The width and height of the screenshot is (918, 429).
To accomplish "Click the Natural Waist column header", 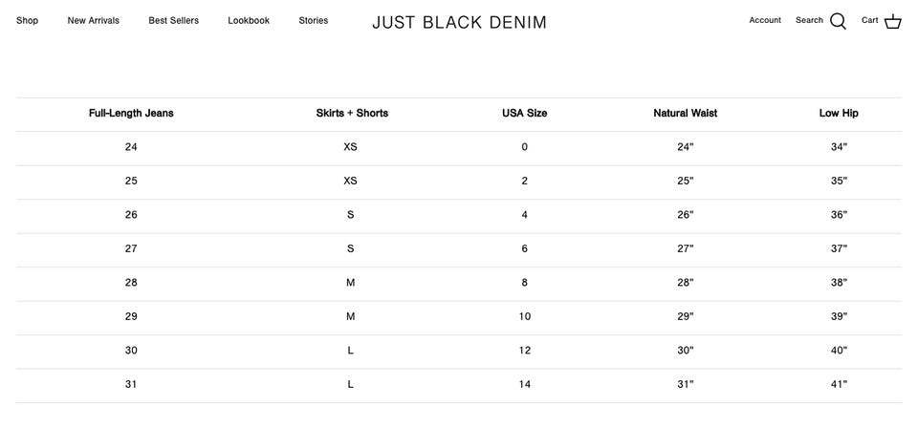I will pyautogui.click(x=685, y=113).
